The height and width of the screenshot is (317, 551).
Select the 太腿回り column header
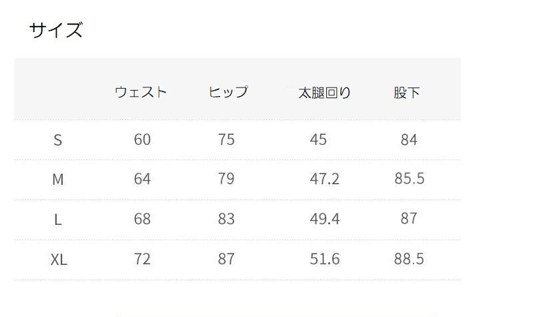pos(324,93)
